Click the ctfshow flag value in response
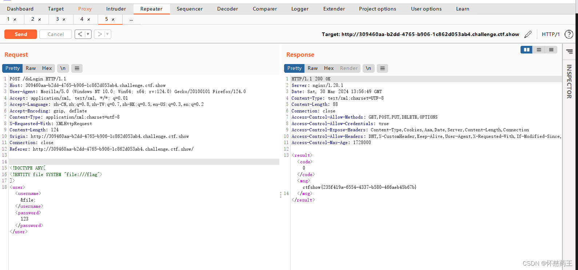578x270 pixels. 359,187
